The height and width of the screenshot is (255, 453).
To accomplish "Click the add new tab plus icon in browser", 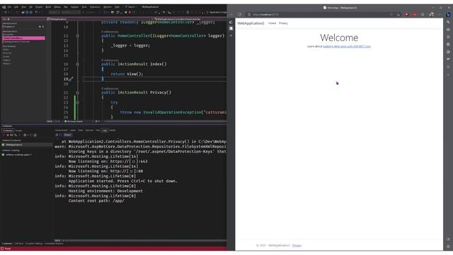I will (x=231, y=35).
